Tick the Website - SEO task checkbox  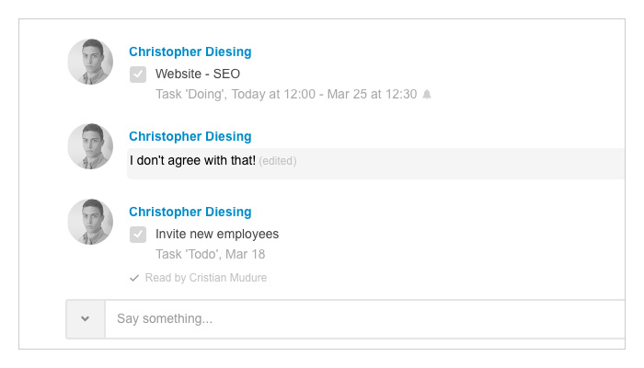pyautogui.click(x=138, y=75)
